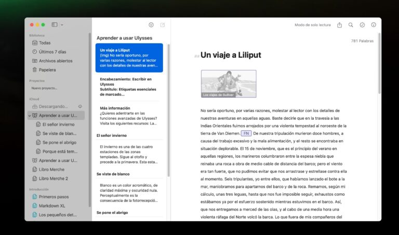Image resolution: width=399 pixels, height=235 pixels.
Task: Click the Un viaje a Liliput heading
Action: coord(231,55)
